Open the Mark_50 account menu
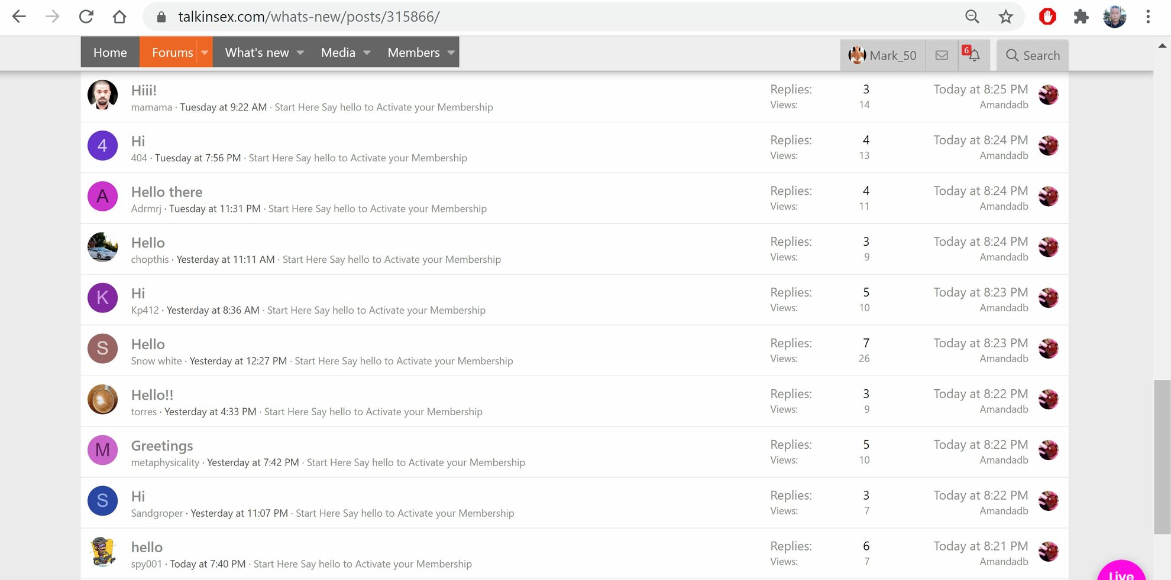1171x580 pixels. point(882,56)
